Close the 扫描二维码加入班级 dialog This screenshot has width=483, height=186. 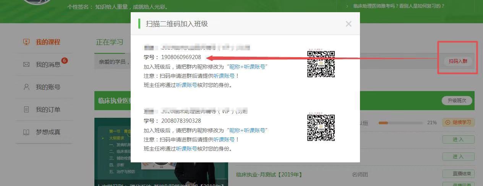click(348, 24)
